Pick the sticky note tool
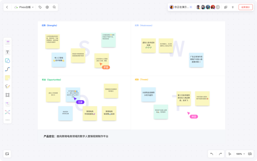 click(x=7, y=78)
